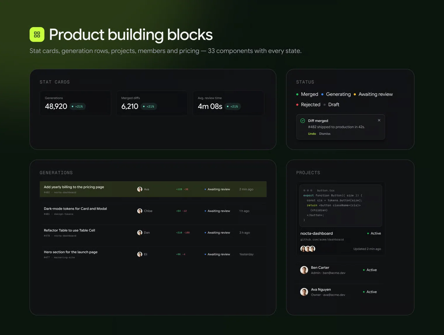Click Awaiting review status in Chloe's row
The image size is (444, 335).
coord(217,211)
